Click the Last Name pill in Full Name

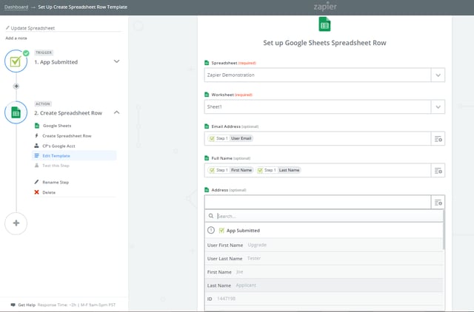(x=278, y=170)
